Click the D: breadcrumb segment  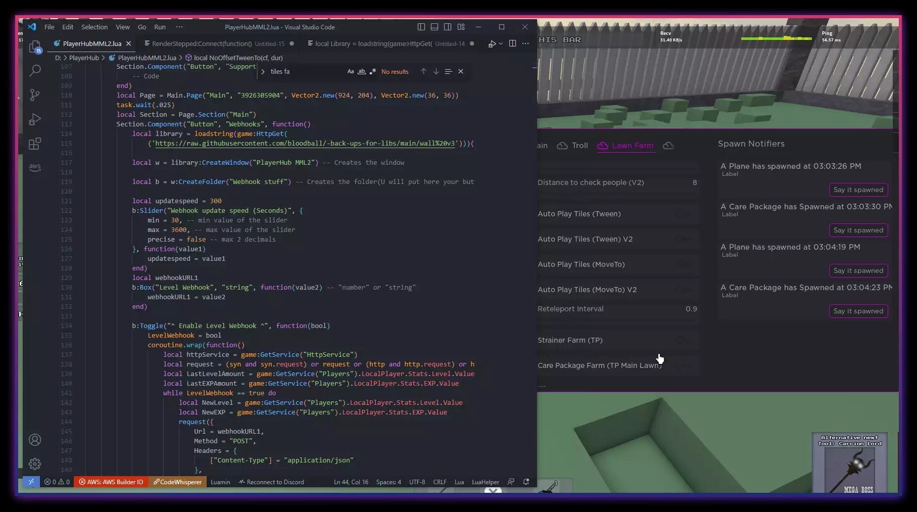(58, 58)
